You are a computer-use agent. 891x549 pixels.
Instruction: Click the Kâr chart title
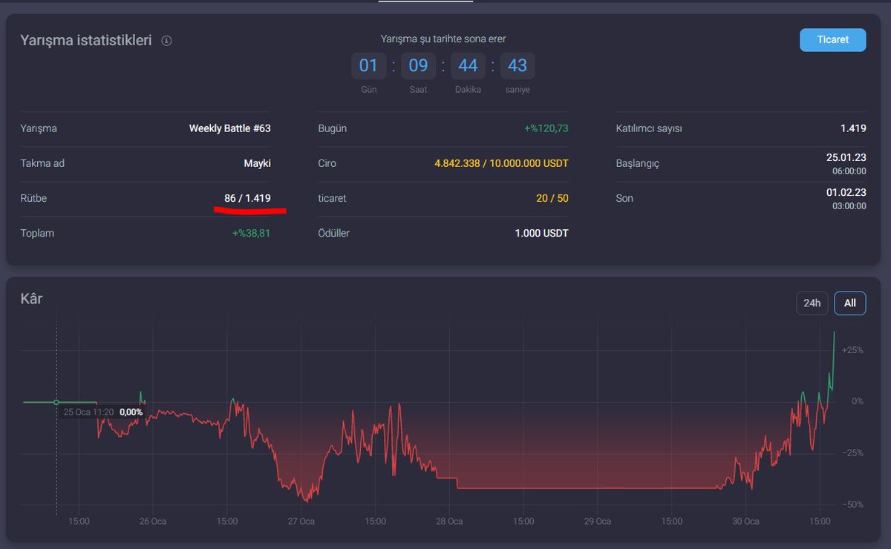31,298
